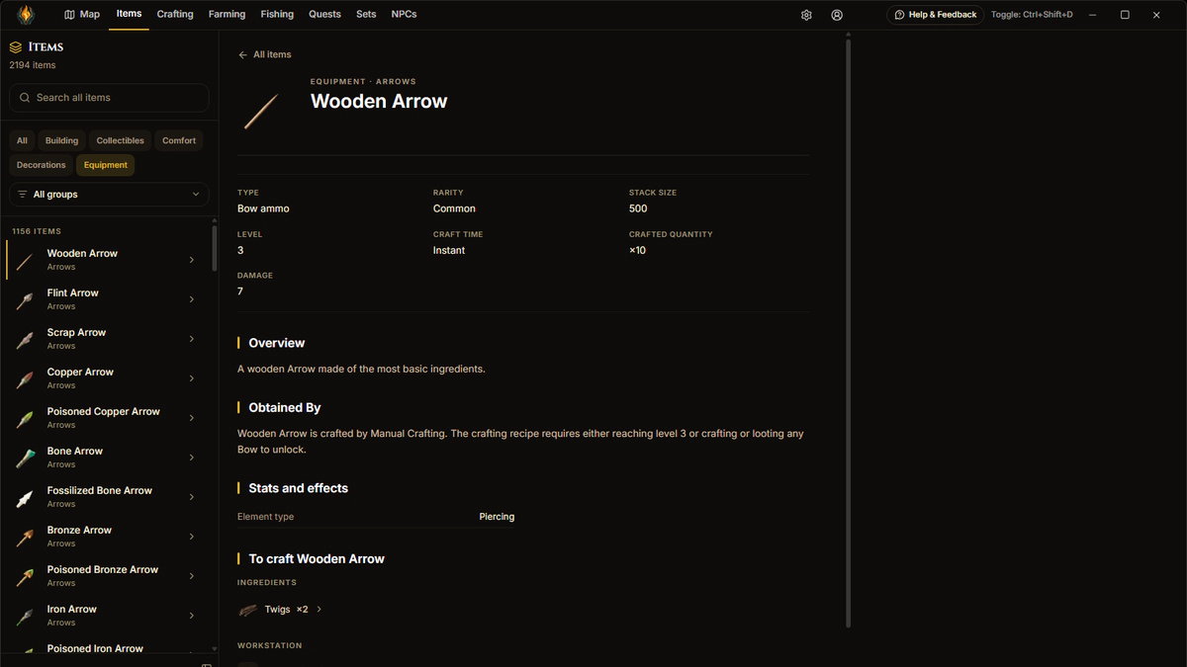Toggle the Building category filter
The width and height of the screenshot is (1187, 667).
61,140
